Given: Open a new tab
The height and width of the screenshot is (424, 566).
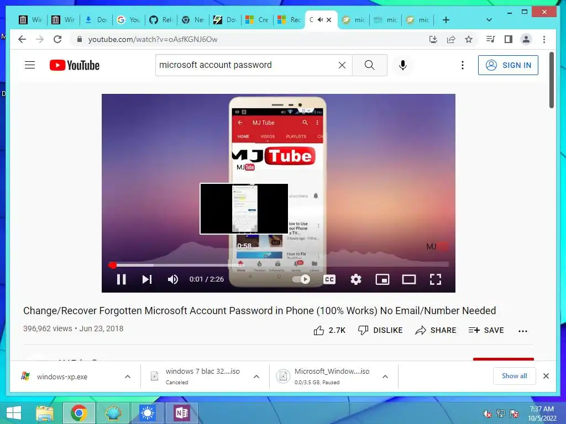Looking at the screenshot, I should 446,20.
